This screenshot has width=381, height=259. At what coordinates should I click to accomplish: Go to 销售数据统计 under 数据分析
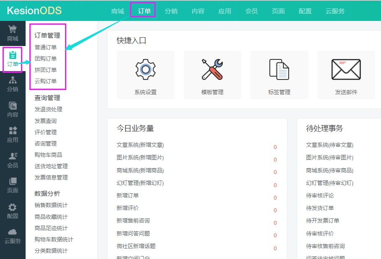[51, 205]
